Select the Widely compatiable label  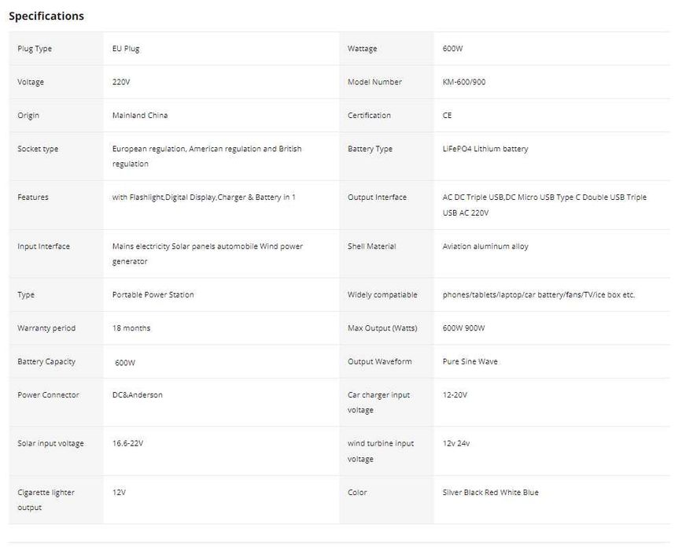pos(382,295)
